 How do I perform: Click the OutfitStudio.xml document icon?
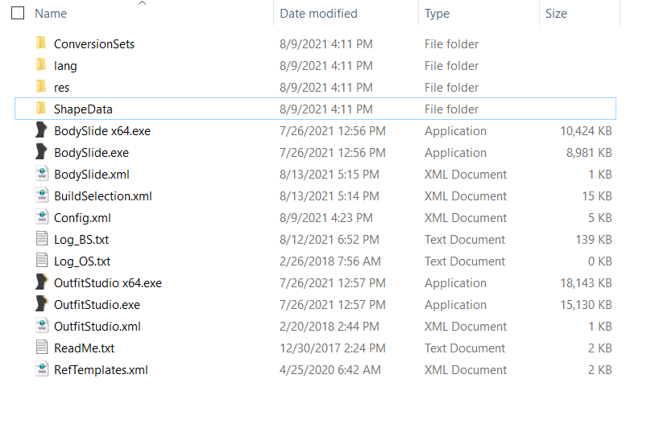pyautogui.click(x=42, y=325)
